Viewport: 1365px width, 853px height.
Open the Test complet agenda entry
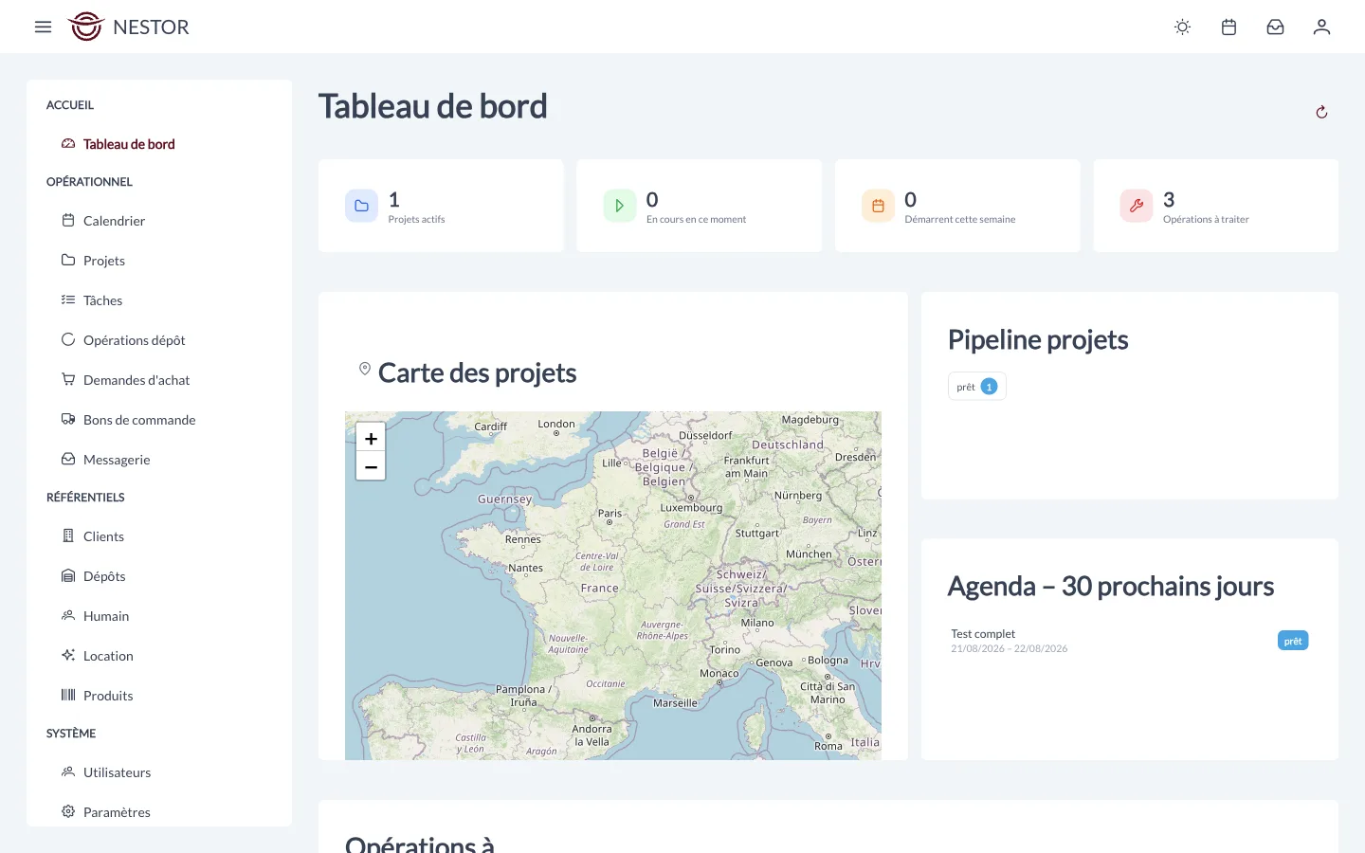(x=983, y=634)
